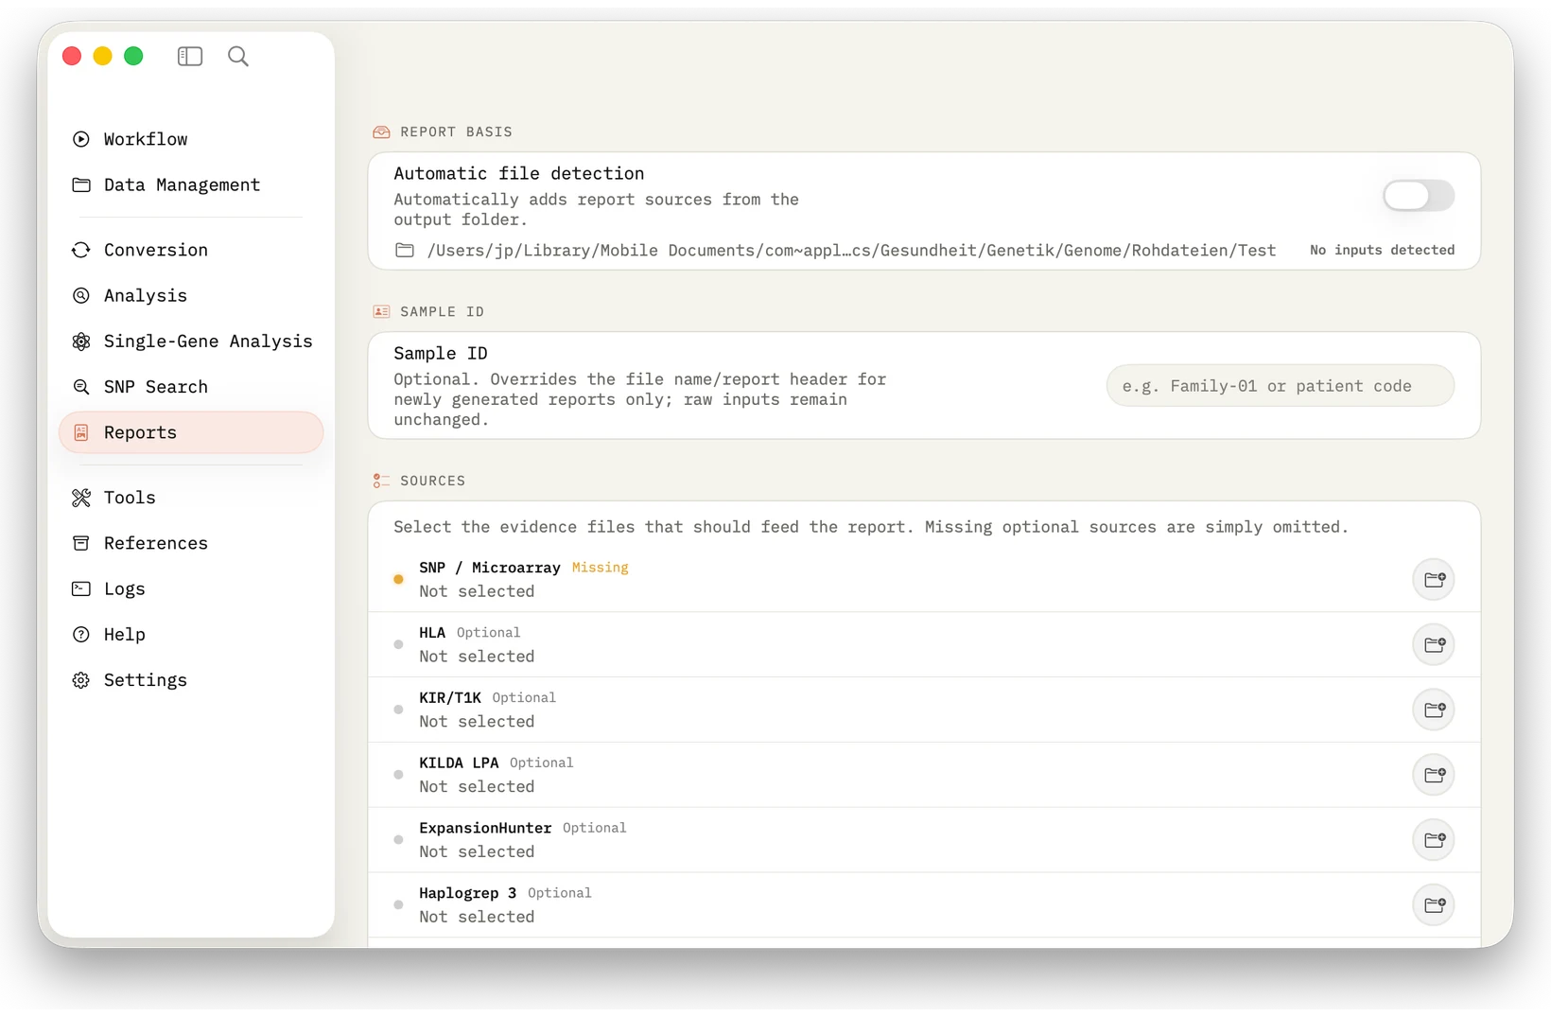
Task: Click the References archive box icon
Action: point(81,543)
